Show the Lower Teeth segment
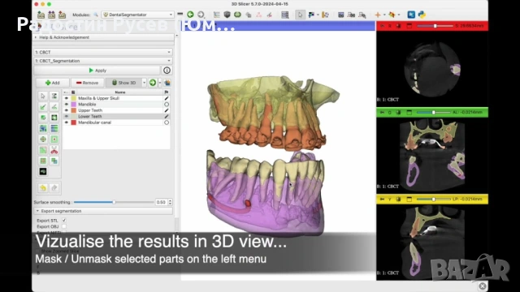Viewport: 520px width, 292px height. click(67, 117)
